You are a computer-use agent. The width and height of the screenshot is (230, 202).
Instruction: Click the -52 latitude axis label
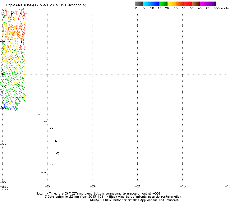3,41
